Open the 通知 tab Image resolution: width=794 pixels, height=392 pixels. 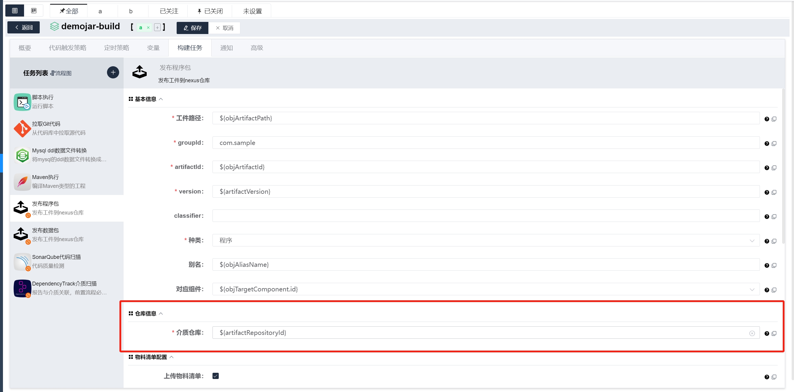coord(226,48)
